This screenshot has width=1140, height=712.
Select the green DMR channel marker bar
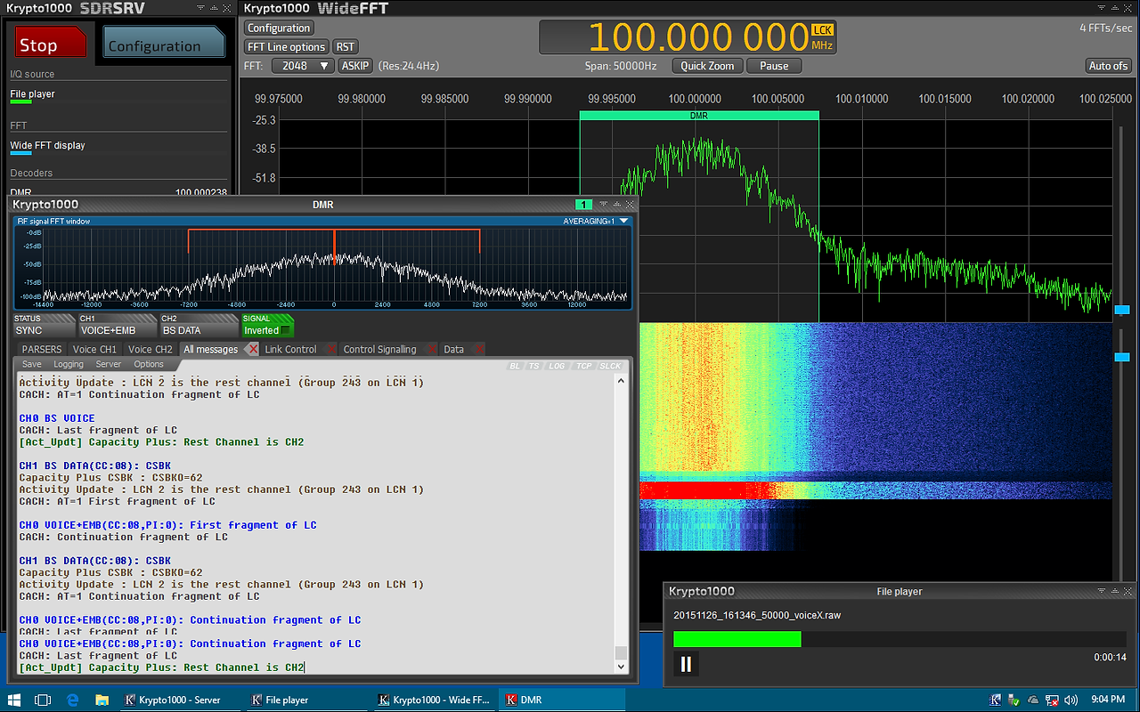click(698, 116)
